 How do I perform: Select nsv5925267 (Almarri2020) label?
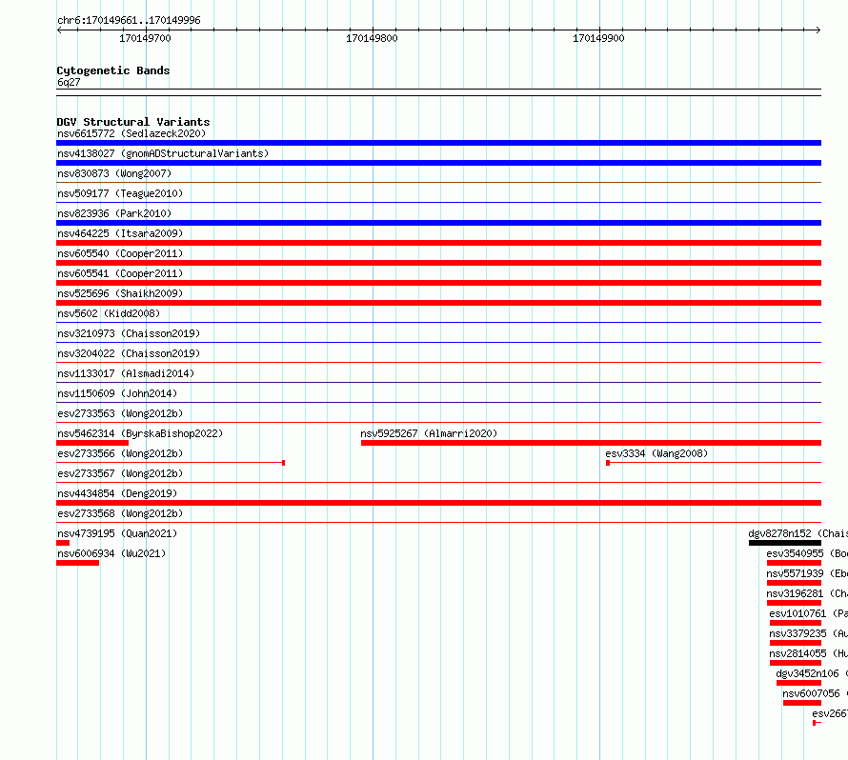click(x=429, y=433)
